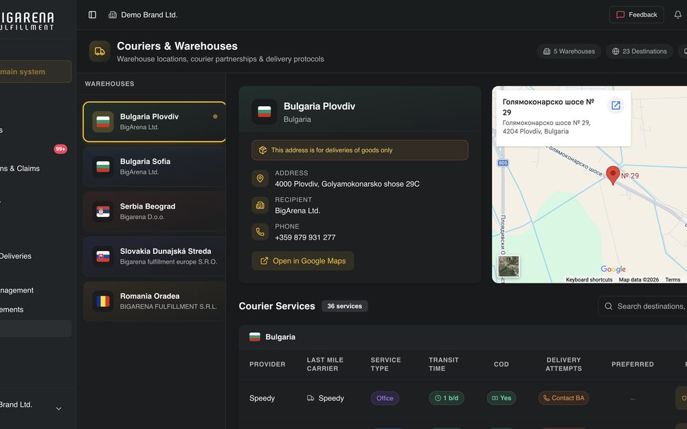687x429 pixels.
Task: Click the recipient building icon
Action: tap(260, 205)
